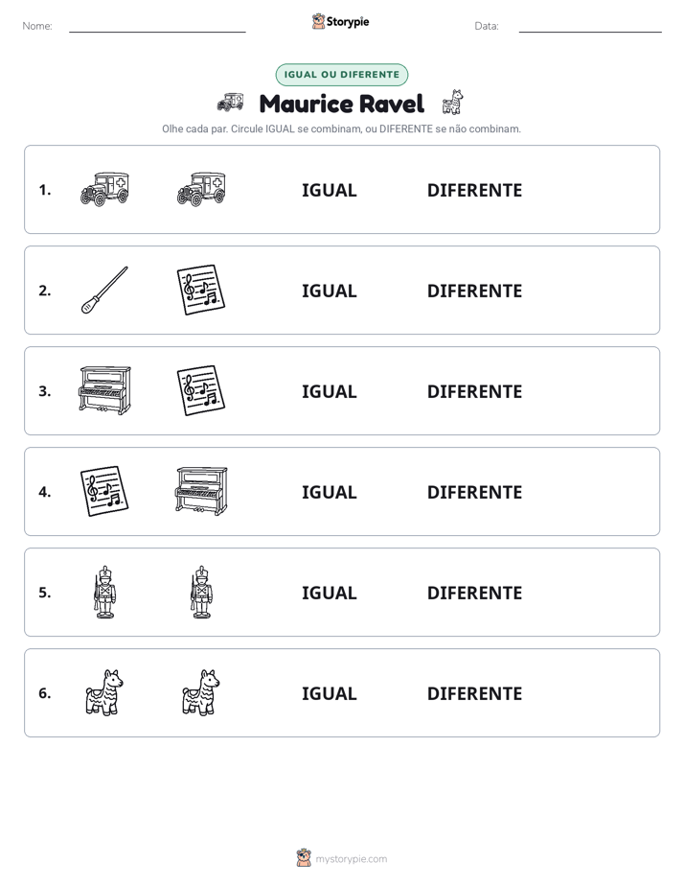684x886 pixels.
Task: Click the IGUAL OU DIFERENTE badge
Action: point(341,75)
